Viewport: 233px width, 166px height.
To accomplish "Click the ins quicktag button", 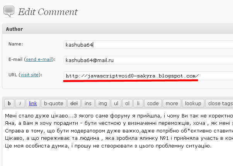I will (88, 103).
